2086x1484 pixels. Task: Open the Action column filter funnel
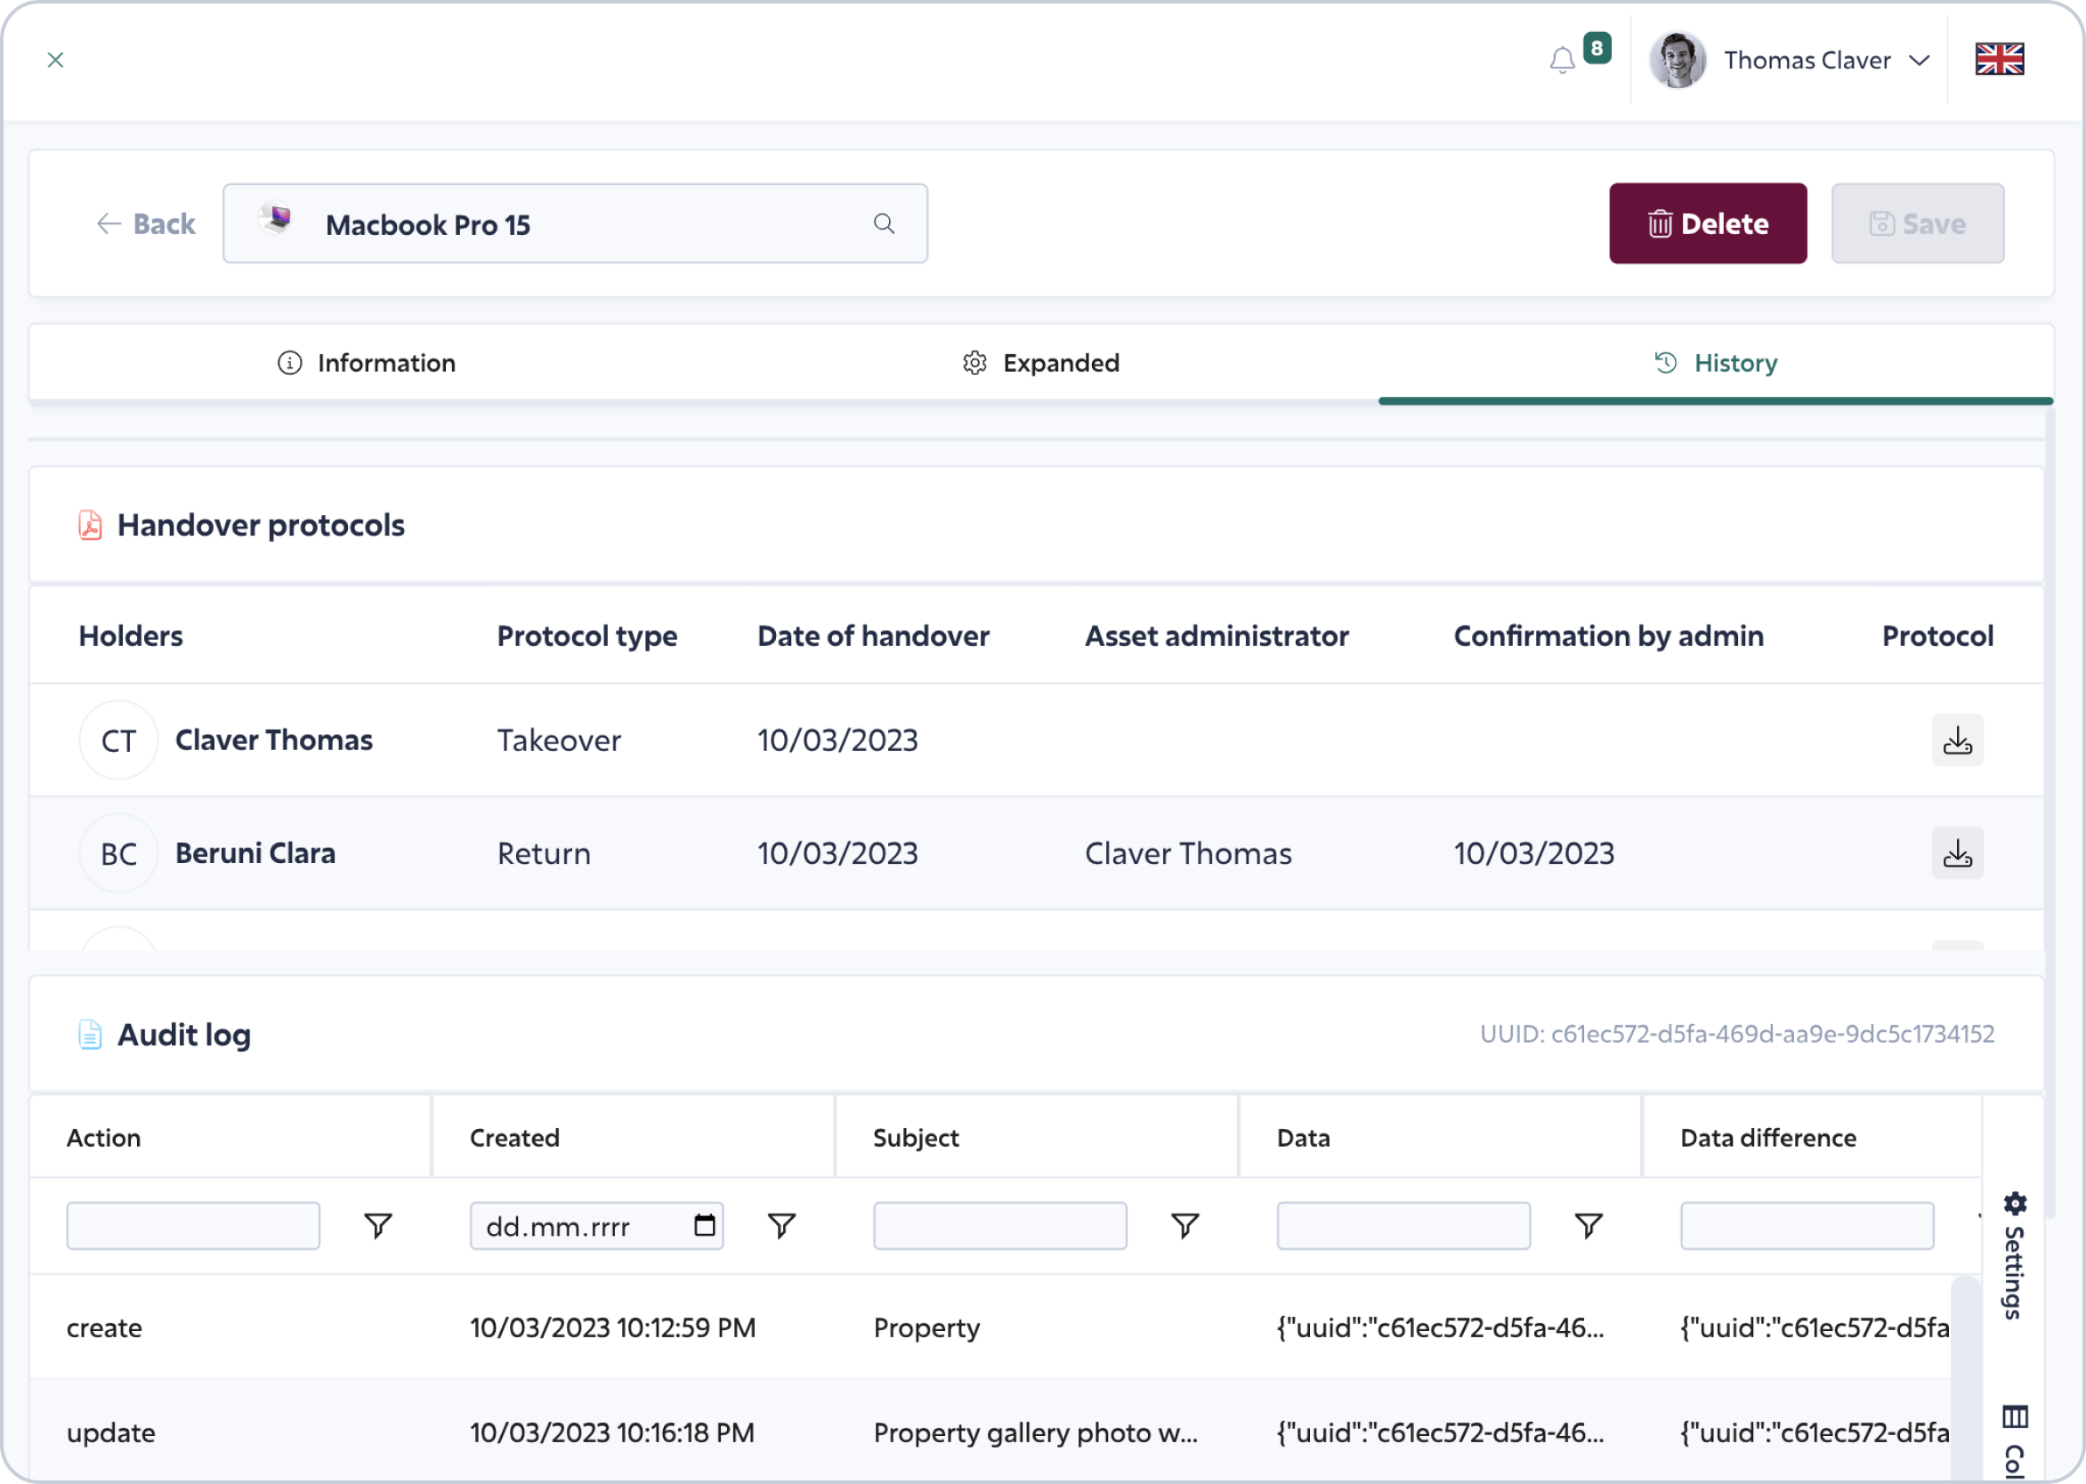click(377, 1225)
